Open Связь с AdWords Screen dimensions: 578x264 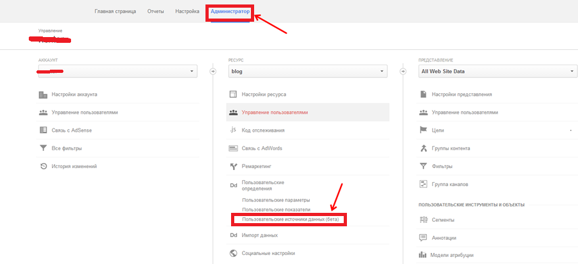tap(262, 148)
